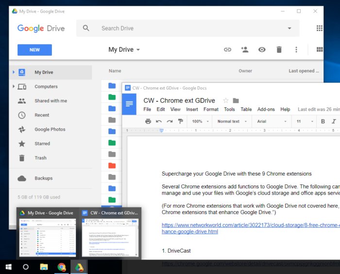Click the '5 GB of 119 GB used' storage text
This screenshot has height=274, width=340.
(39, 197)
